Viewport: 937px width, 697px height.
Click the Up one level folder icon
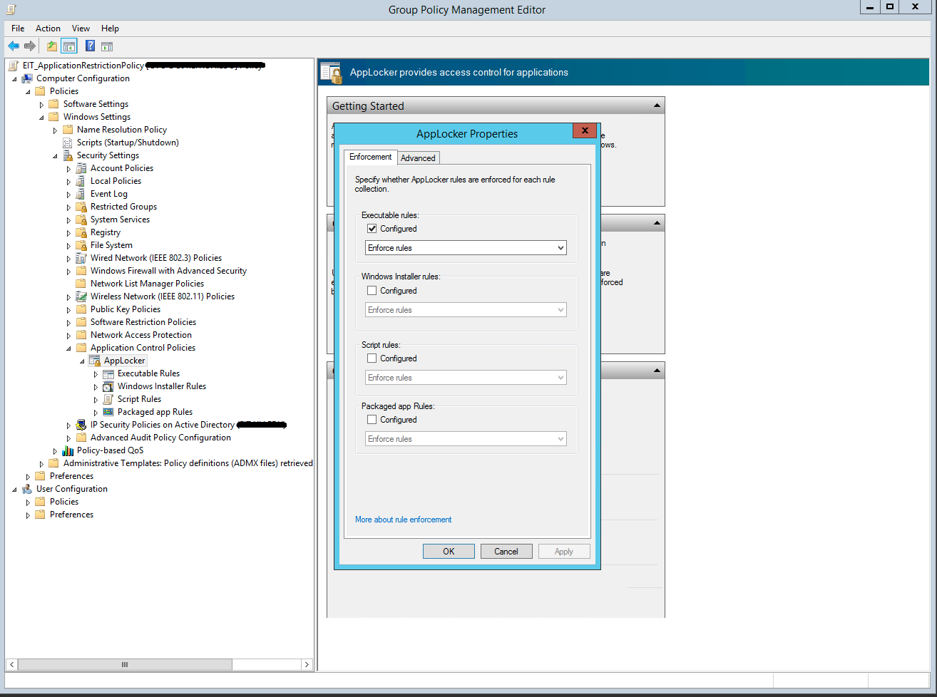(x=51, y=46)
